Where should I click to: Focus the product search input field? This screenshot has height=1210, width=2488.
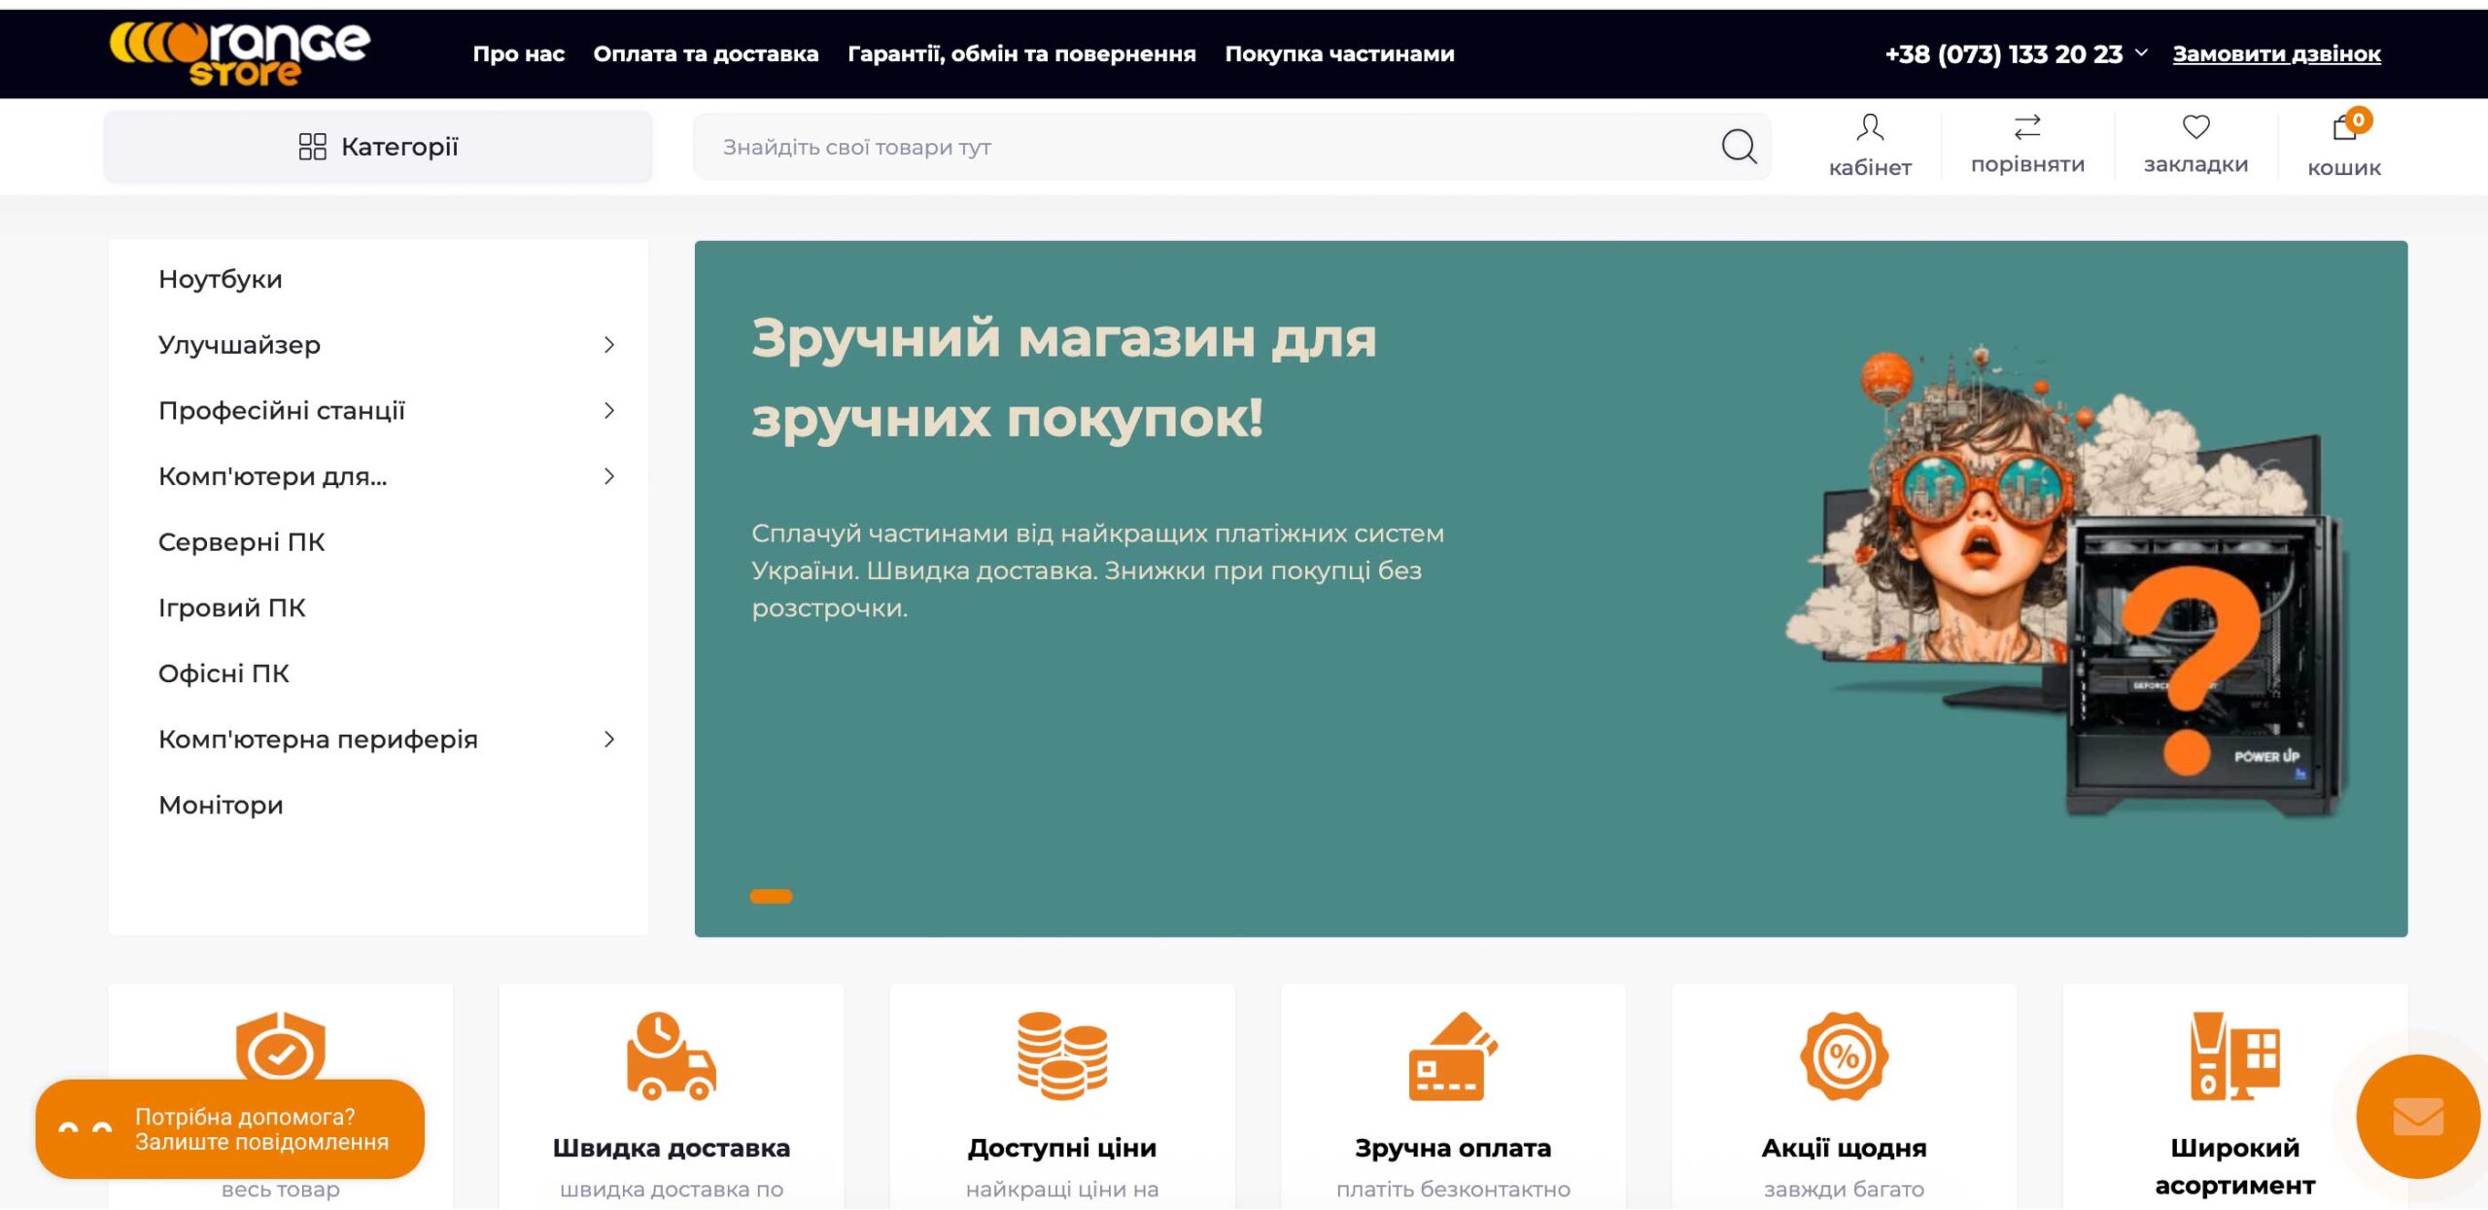click(x=1205, y=147)
